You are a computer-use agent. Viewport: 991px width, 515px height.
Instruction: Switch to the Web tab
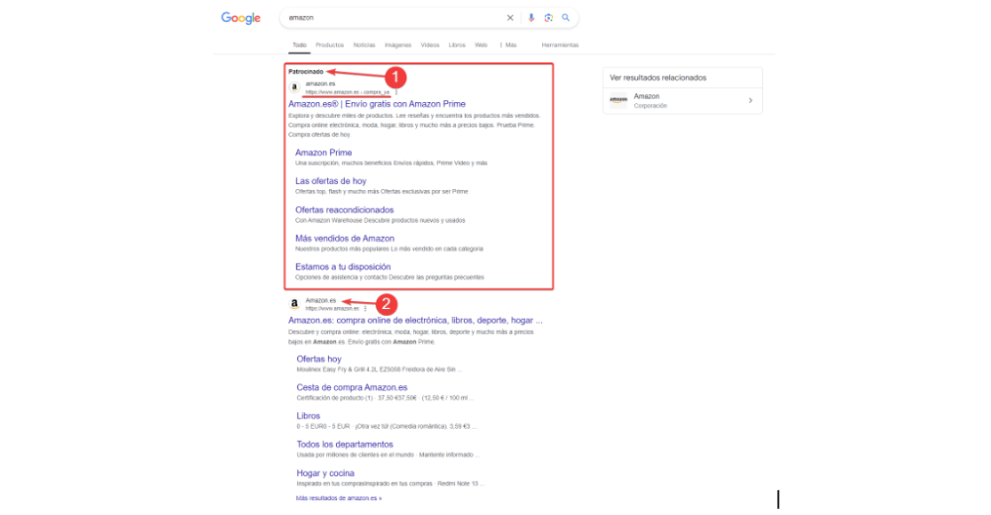point(481,46)
